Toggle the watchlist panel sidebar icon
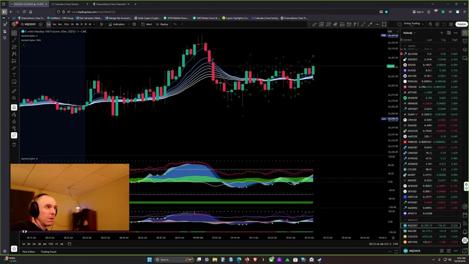469x264 pixels. 465,33
